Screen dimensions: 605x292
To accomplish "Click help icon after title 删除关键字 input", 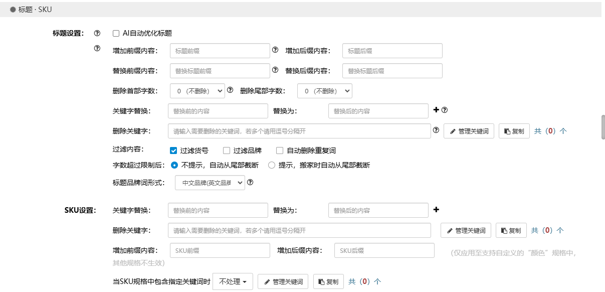I will point(436,130).
